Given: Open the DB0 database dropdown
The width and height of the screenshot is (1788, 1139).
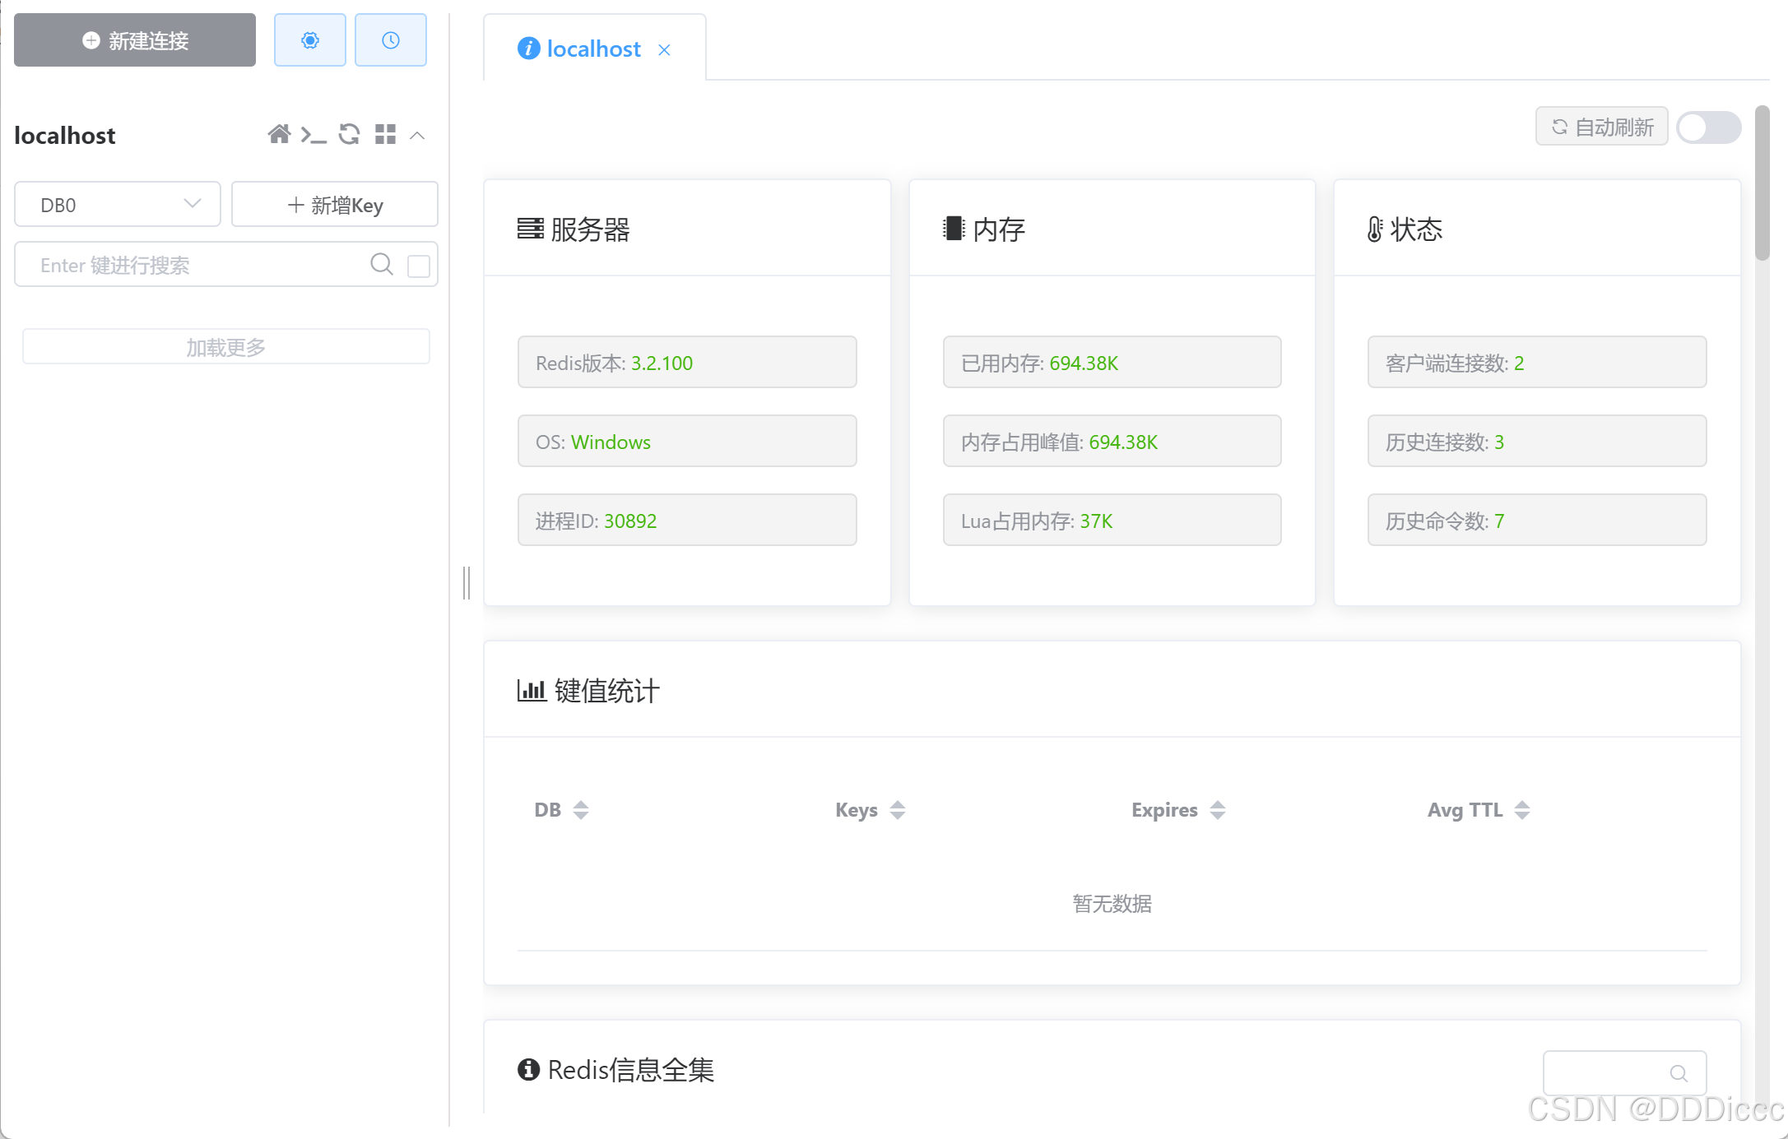Looking at the screenshot, I should point(118,204).
